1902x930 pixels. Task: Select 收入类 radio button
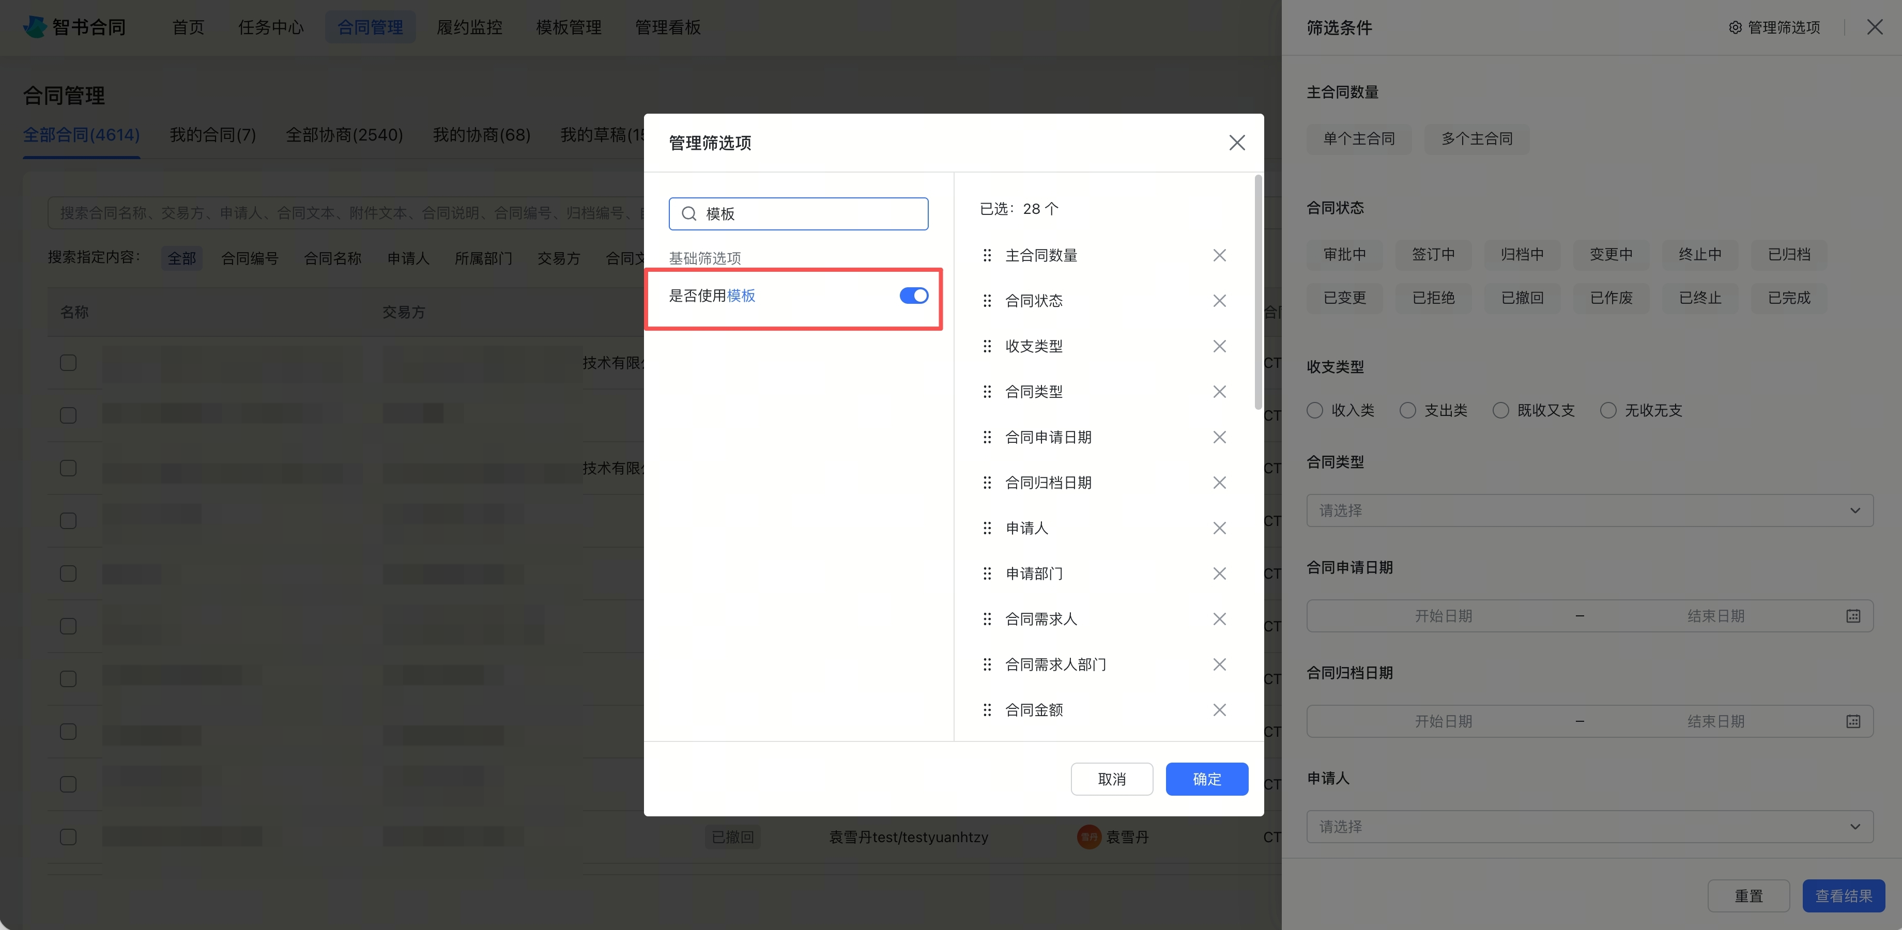tap(1314, 410)
